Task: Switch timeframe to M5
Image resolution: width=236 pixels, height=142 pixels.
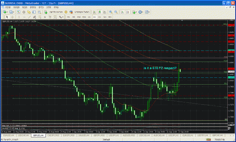Action: point(74,17)
